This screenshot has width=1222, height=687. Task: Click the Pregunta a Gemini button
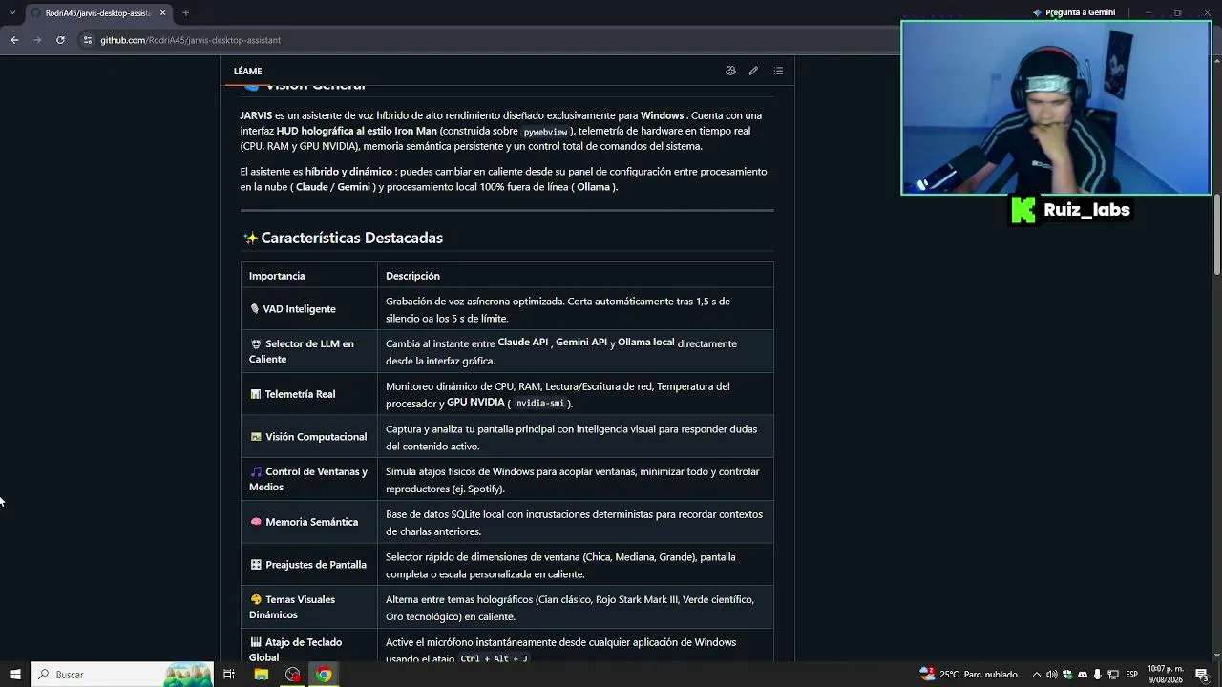click(x=1074, y=12)
